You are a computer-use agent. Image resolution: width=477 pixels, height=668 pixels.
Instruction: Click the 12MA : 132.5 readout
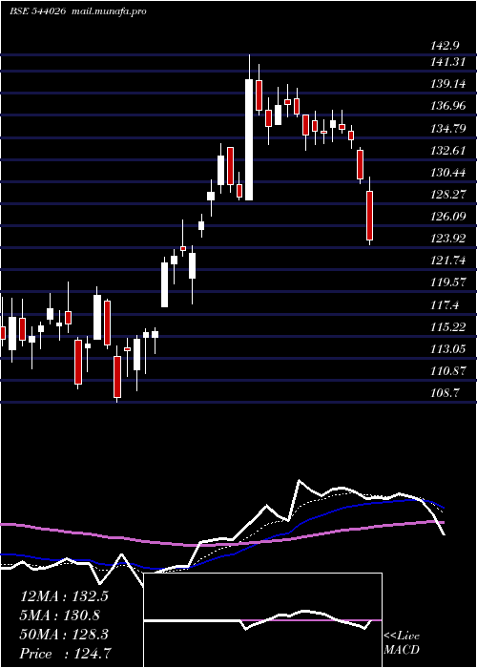click(64, 596)
